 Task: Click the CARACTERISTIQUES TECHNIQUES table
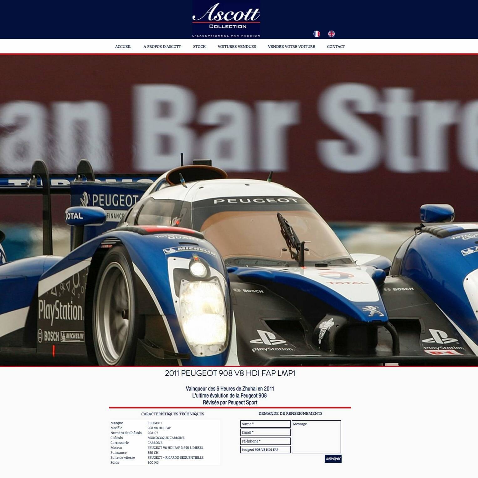pyautogui.click(x=164, y=442)
